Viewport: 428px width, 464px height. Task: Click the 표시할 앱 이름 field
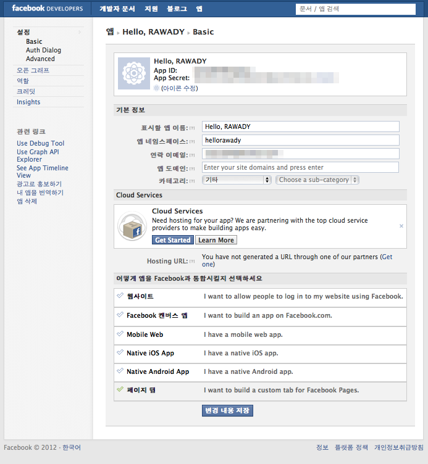[301, 126]
